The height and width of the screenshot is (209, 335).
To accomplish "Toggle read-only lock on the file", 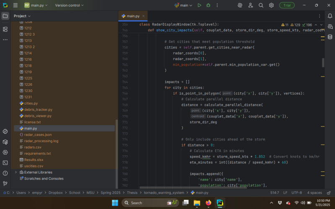I will tap(329, 193).
